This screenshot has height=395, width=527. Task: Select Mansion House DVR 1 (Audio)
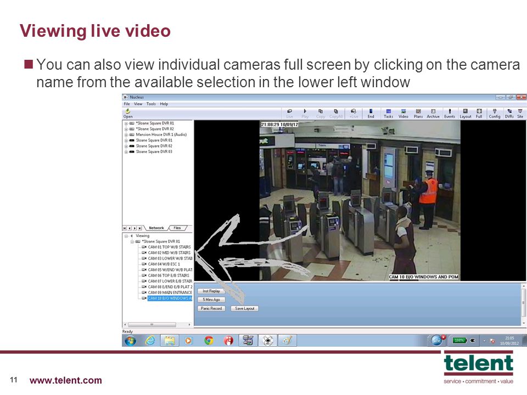pyautogui.click(x=161, y=135)
